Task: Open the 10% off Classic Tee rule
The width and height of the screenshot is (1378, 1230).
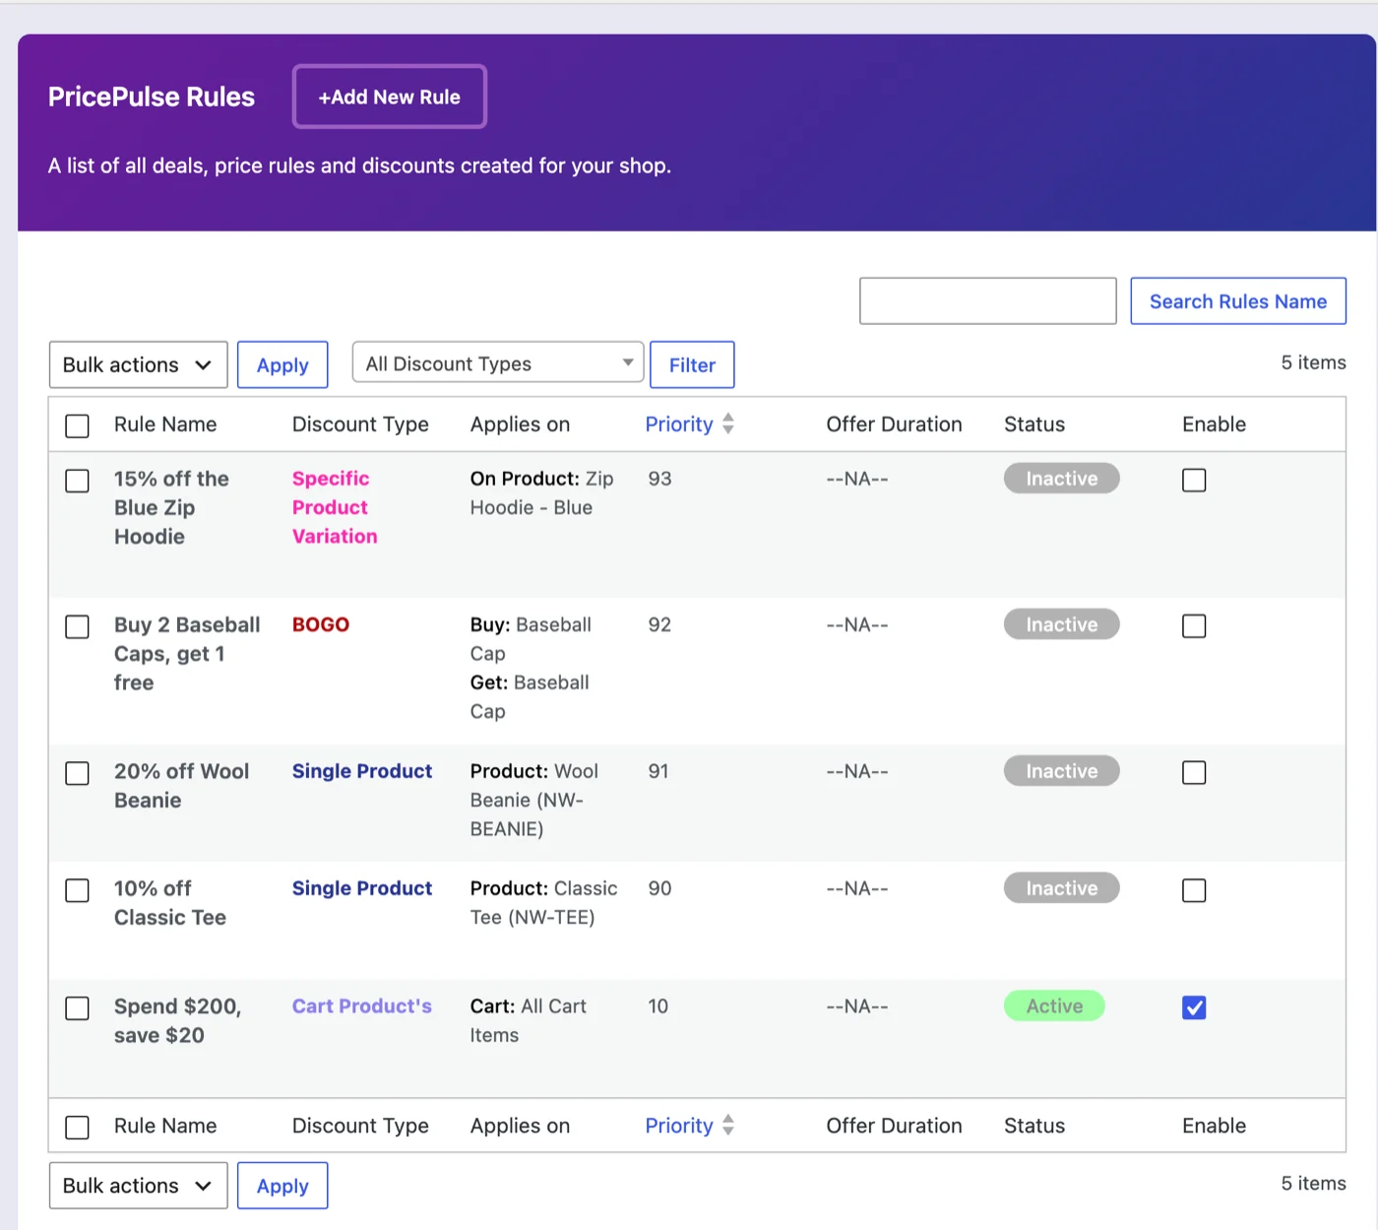Action: [x=169, y=903]
